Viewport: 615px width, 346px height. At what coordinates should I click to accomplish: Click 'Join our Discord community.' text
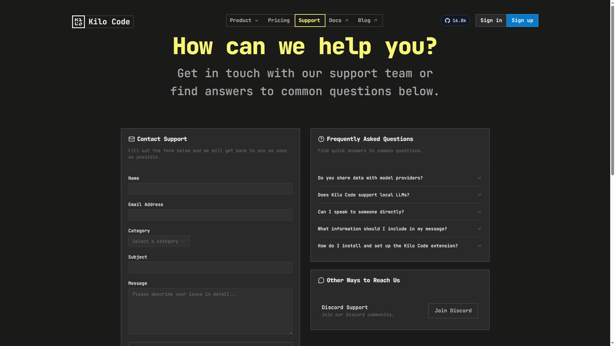click(358, 315)
